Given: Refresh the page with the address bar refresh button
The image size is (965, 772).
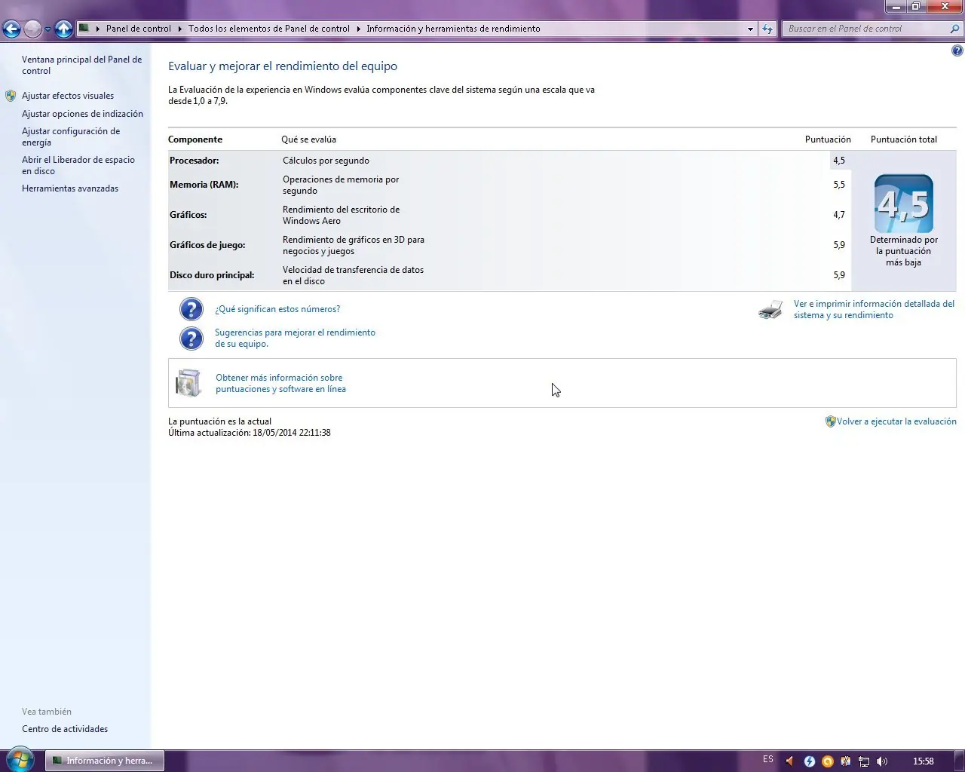Looking at the screenshot, I should click(x=767, y=29).
